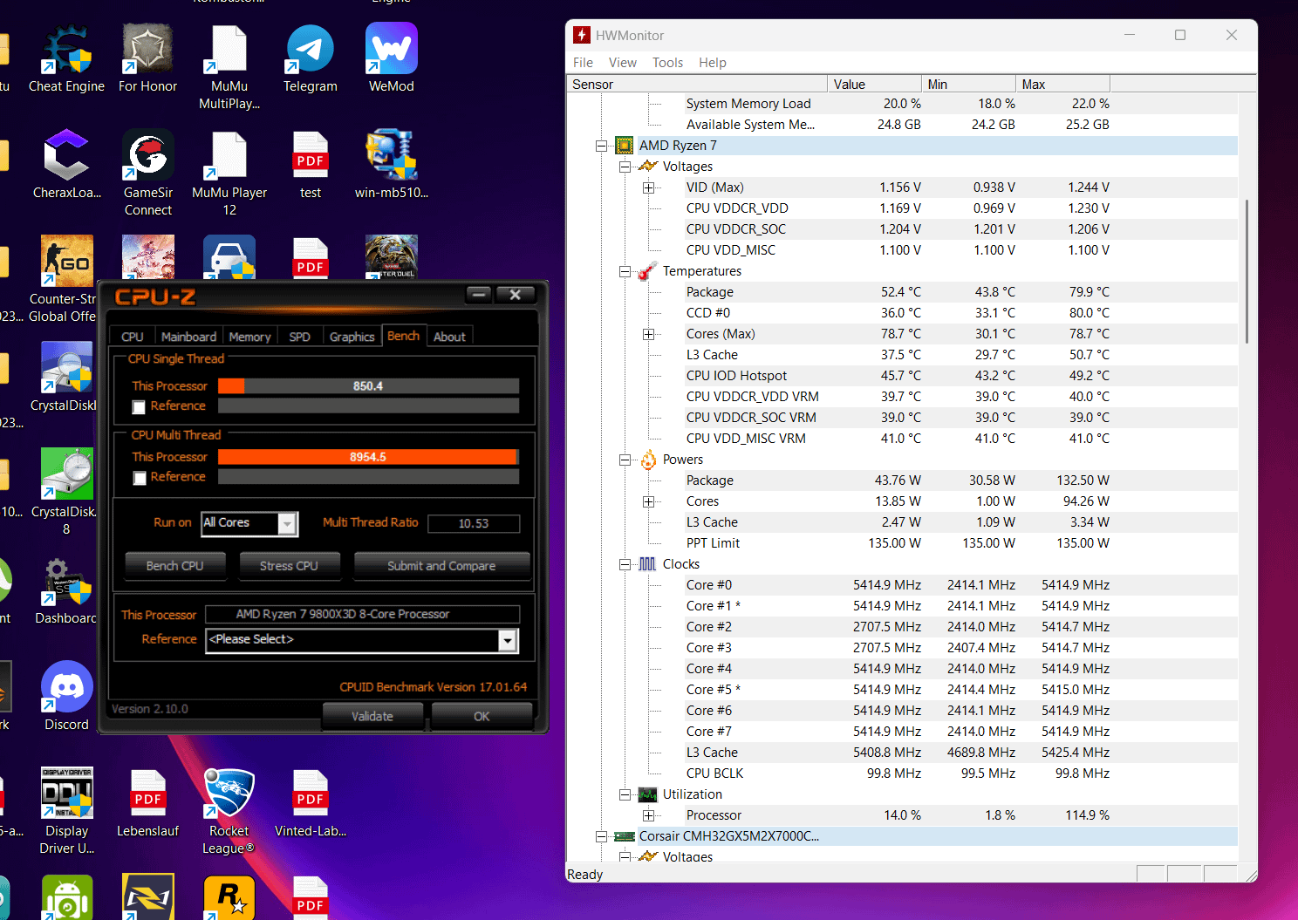Switch to the Graphics tab in CPU-Z
The height and width of the screenshot is (920, 1298).
click(x=352, y=337)
